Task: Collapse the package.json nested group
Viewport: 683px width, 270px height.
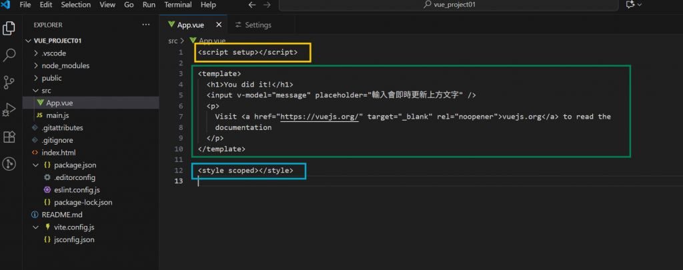Action: click(37, 165)
